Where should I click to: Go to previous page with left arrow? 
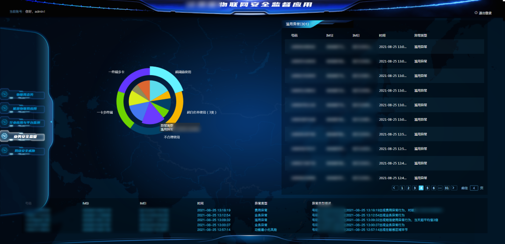click(395, 188)
